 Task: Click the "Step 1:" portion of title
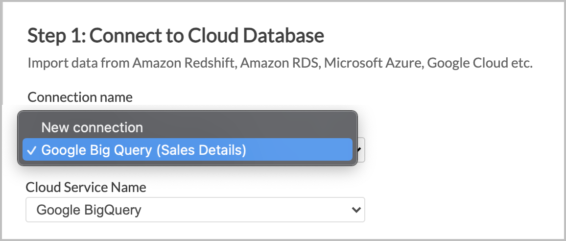pyautogui.click(x=56, y=35)
